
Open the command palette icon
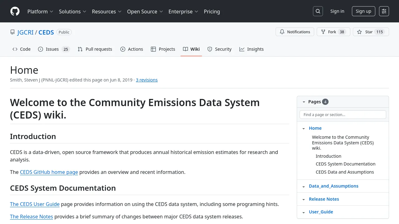tap(384, 11)
